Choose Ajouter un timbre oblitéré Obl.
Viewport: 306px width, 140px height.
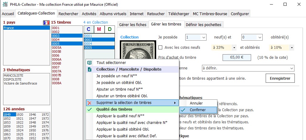pyautogui.click(x=132, y=96)
